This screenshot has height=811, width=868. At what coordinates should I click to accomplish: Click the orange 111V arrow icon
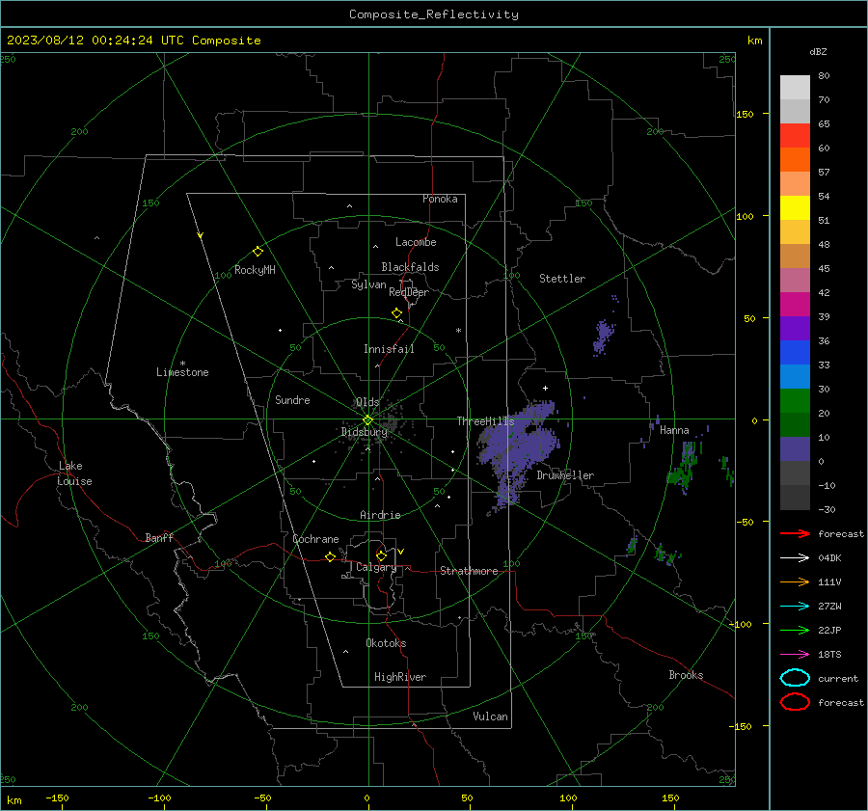tap(795, 581)
